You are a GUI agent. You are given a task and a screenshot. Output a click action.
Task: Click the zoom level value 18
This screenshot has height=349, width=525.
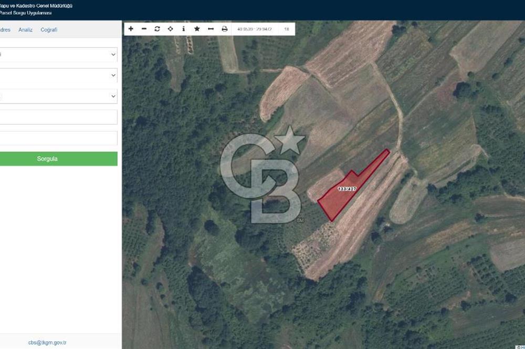[x=287, y=29]
